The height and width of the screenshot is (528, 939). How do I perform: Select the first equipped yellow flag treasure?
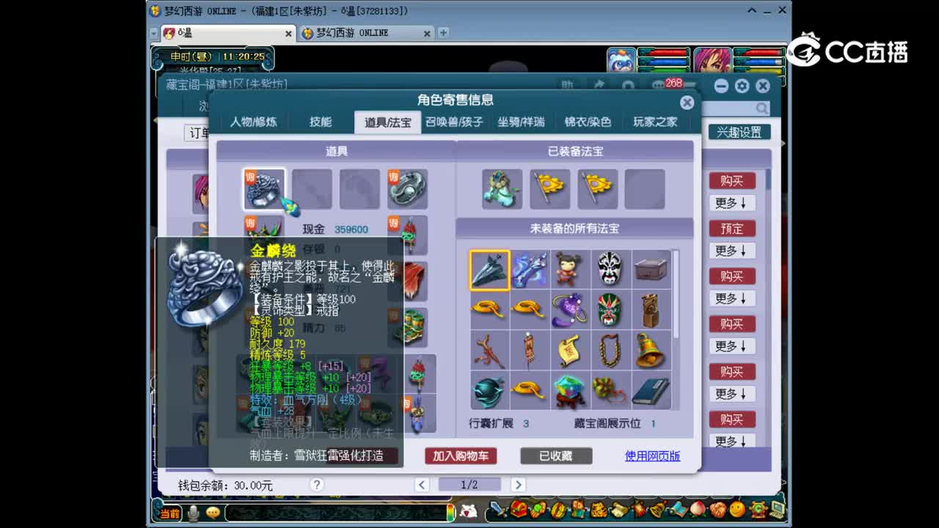[x=550, y=189]
